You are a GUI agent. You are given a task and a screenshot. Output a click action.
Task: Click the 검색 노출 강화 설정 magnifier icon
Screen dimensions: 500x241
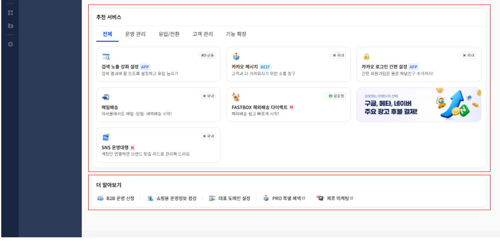click(106, 57)
